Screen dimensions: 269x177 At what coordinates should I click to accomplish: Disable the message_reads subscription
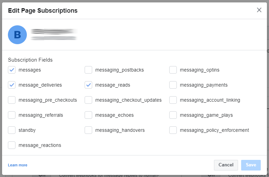coord(88,85)
